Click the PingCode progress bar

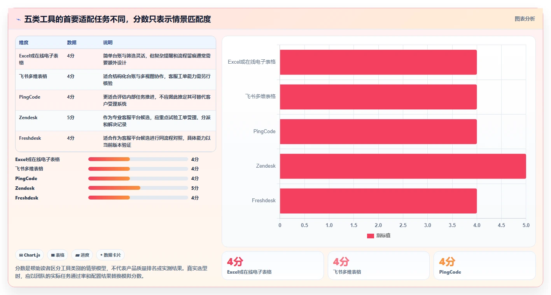pyautogui.click(x=138, y=179)
